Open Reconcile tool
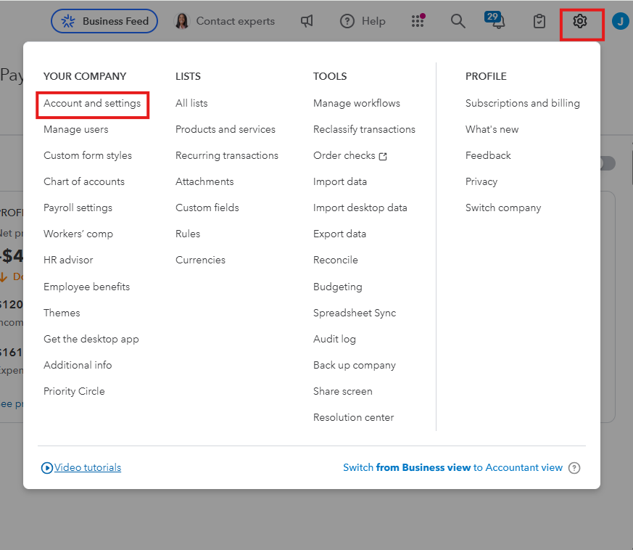 tap(336, 260)
